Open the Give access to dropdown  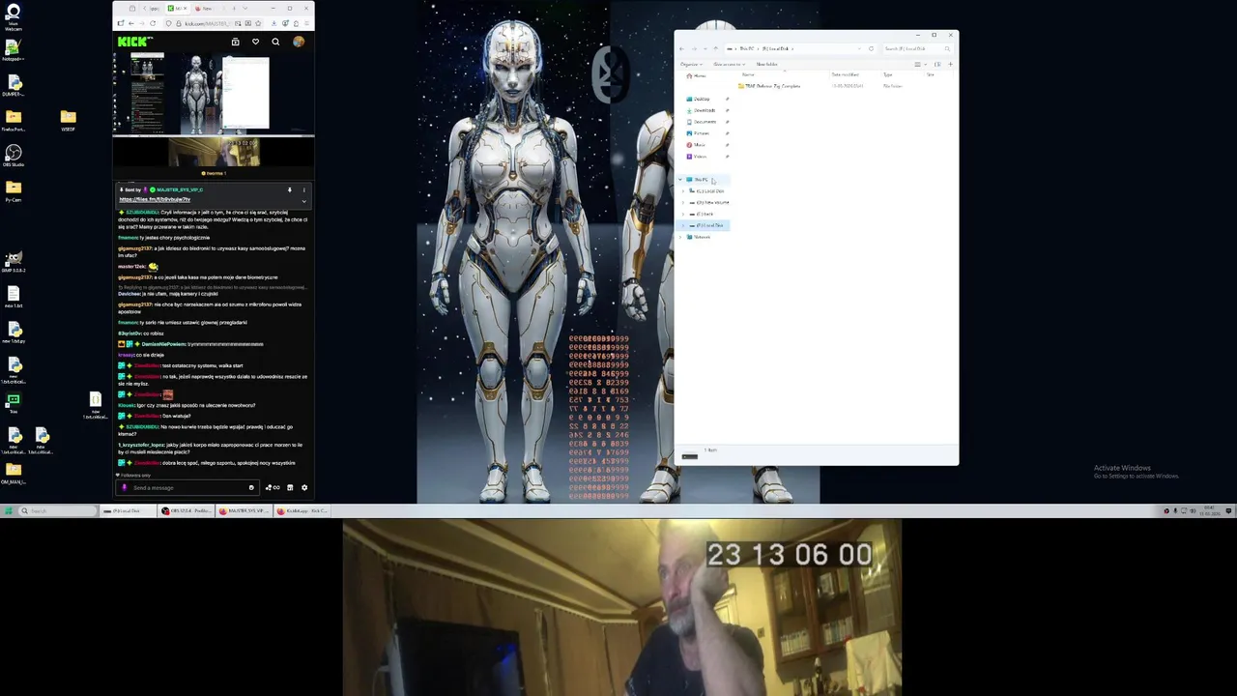click(x=730, y=64)
